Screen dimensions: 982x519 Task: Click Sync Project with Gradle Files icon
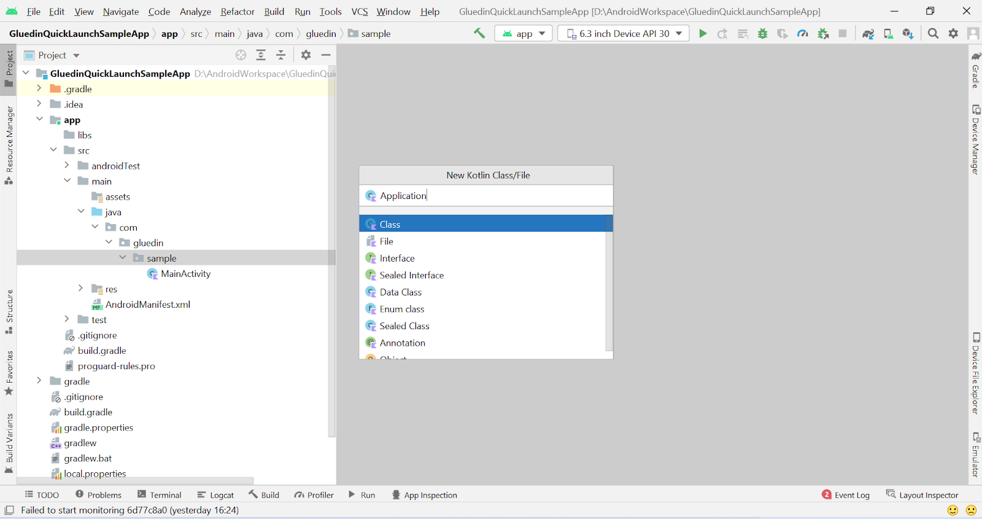(868, 33)
